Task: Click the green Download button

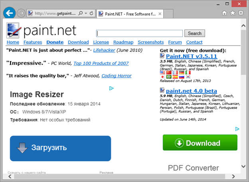Action: [200, 143]
